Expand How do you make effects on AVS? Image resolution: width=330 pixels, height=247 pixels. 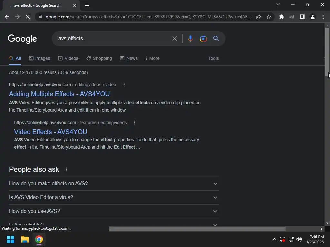point(114,184)
